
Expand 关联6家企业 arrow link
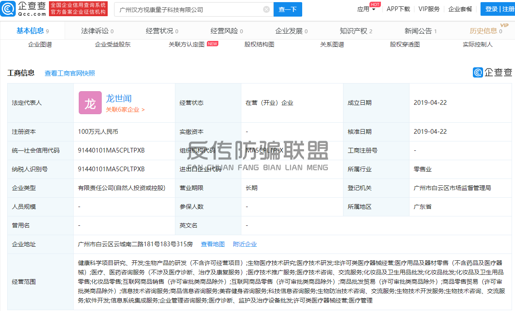click(125, 109)
